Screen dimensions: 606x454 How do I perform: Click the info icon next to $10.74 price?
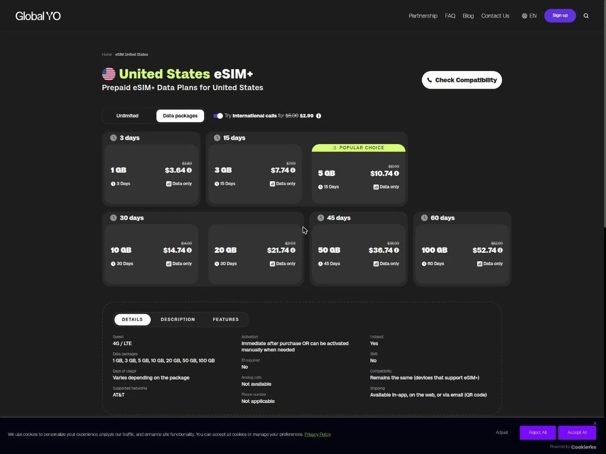(x=396, y=174)
